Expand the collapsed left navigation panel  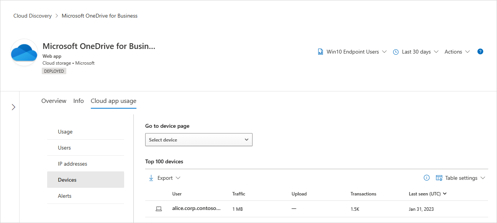pyautogui.click(x=13, y=107)
